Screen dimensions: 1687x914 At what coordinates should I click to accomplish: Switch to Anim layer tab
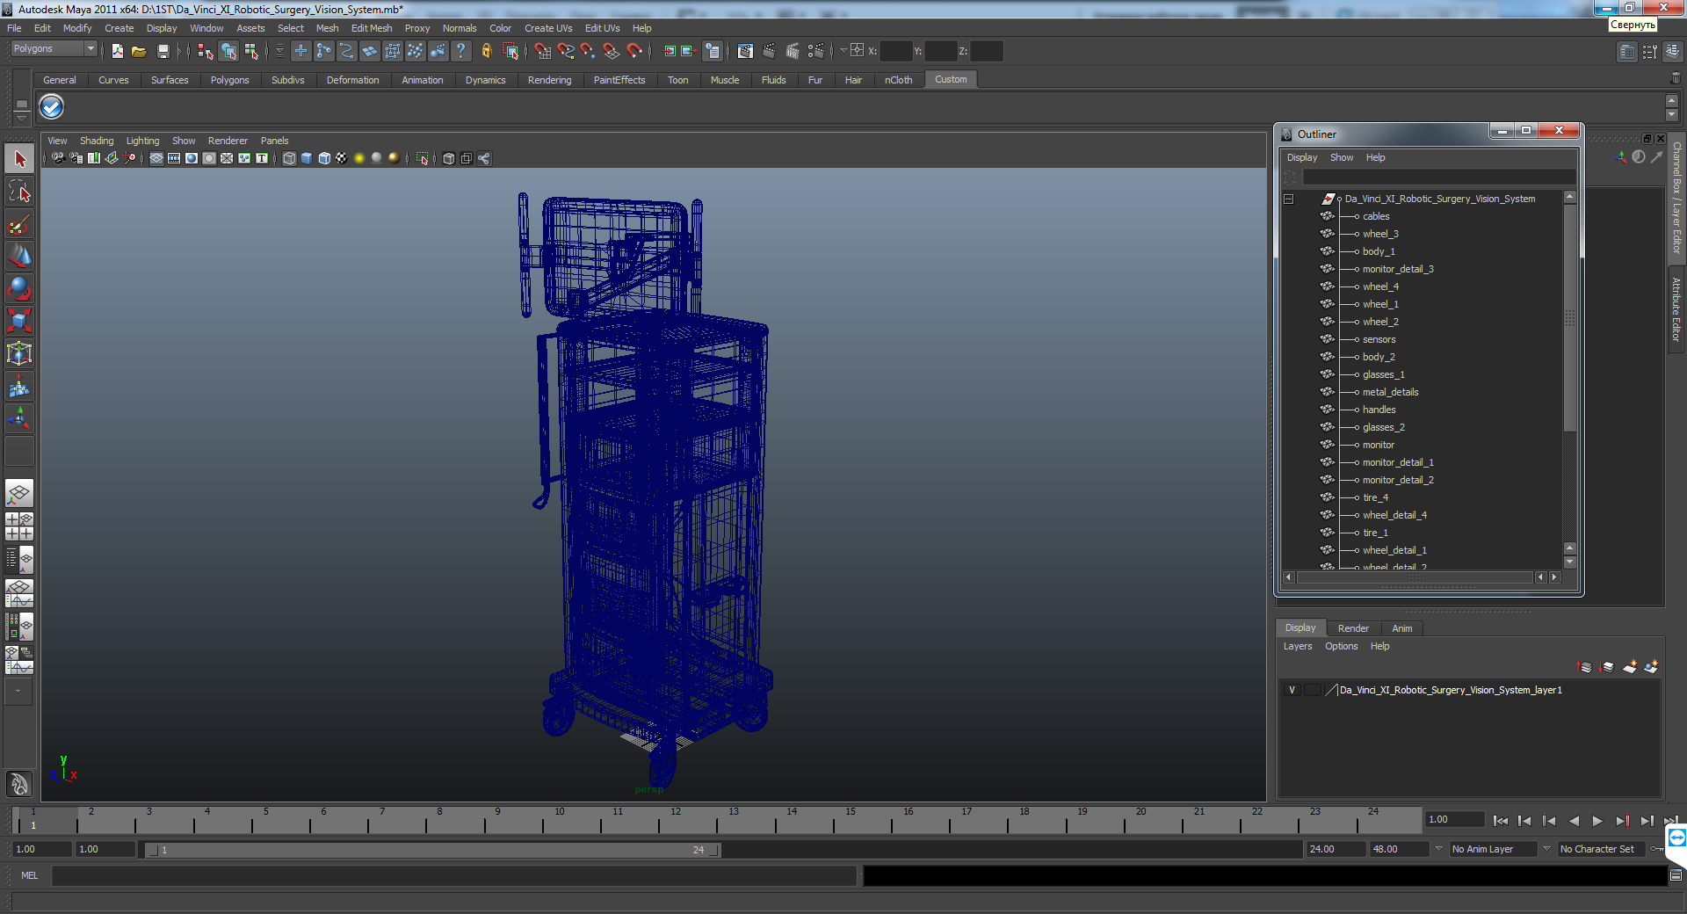1401,628
